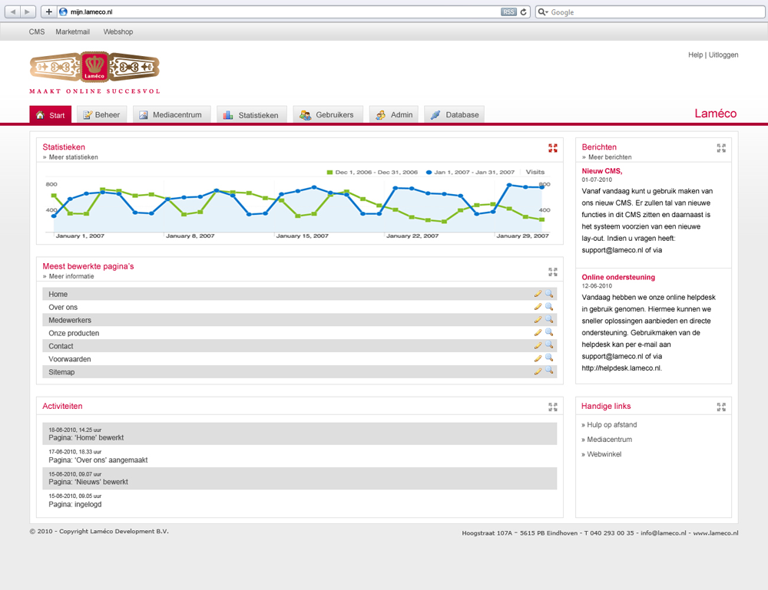Reload the page with browser refresh icon
The height and width of the screenshot is (590, 768).
524,12
